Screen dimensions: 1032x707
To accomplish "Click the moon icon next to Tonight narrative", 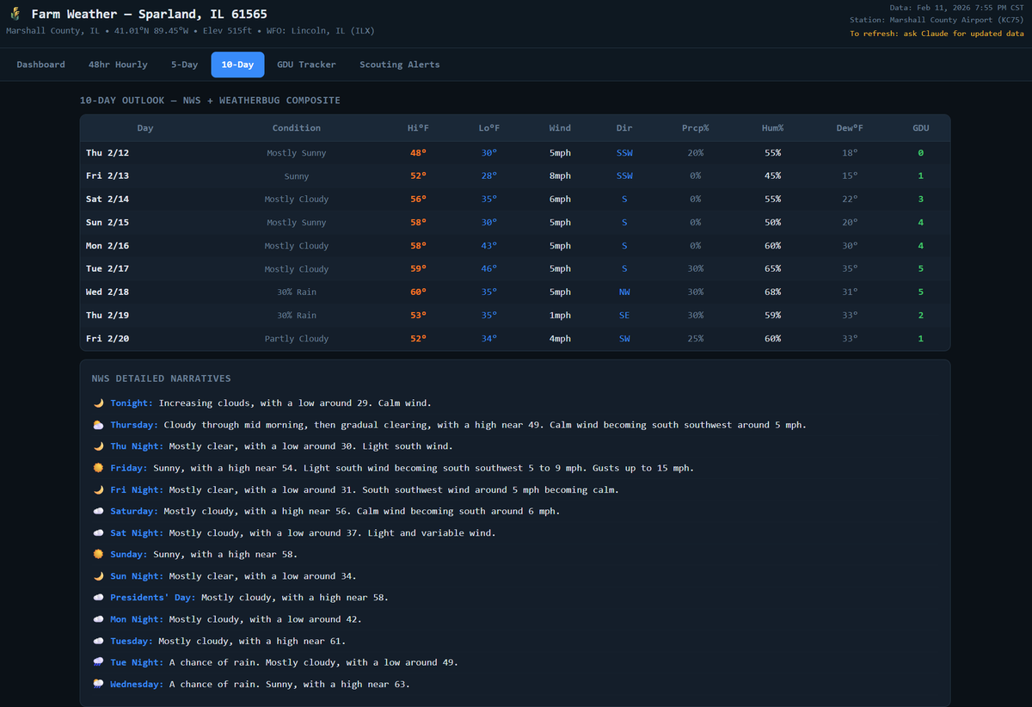I will [98, 403].
